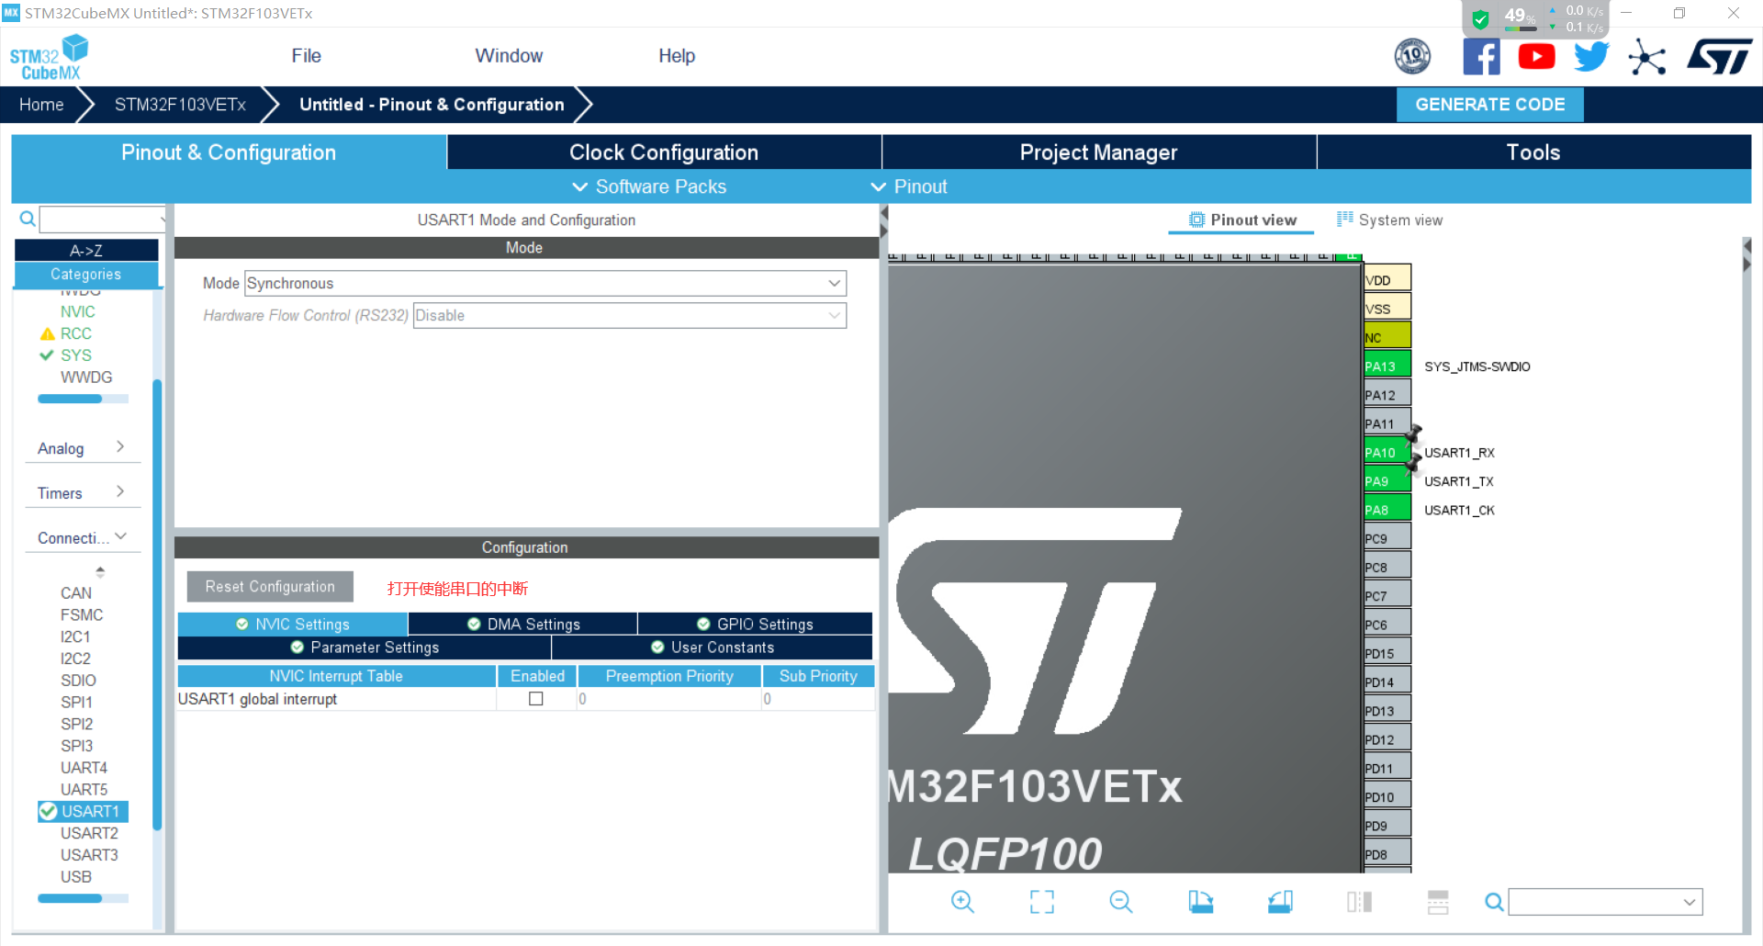The width and height of the screenshot is (1763, 946).
Task: Sort peripherals with A->Z button
Action: 86,250
